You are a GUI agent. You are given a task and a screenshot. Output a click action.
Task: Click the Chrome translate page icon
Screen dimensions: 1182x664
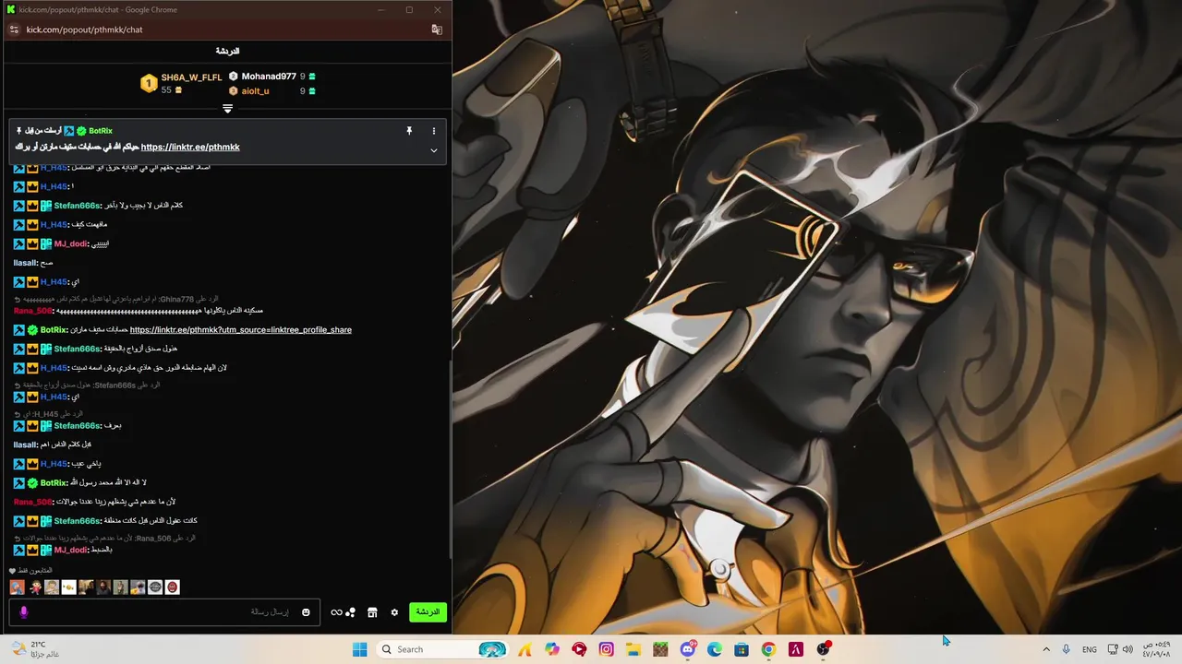tap(437, 30)
